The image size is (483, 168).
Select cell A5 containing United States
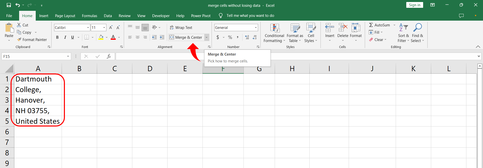coord(38,121)
